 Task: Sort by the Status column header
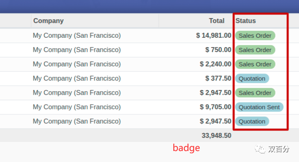[x=245, y=21]
